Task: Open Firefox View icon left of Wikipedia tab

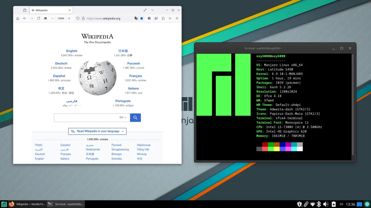Action: pos(25,10)
